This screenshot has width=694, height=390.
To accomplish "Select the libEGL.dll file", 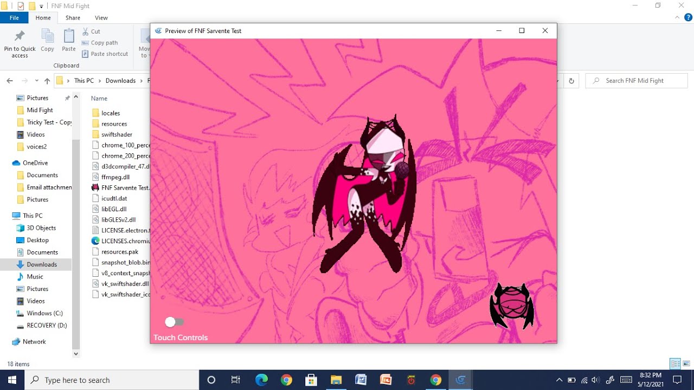I will click(x=114, y=209).
